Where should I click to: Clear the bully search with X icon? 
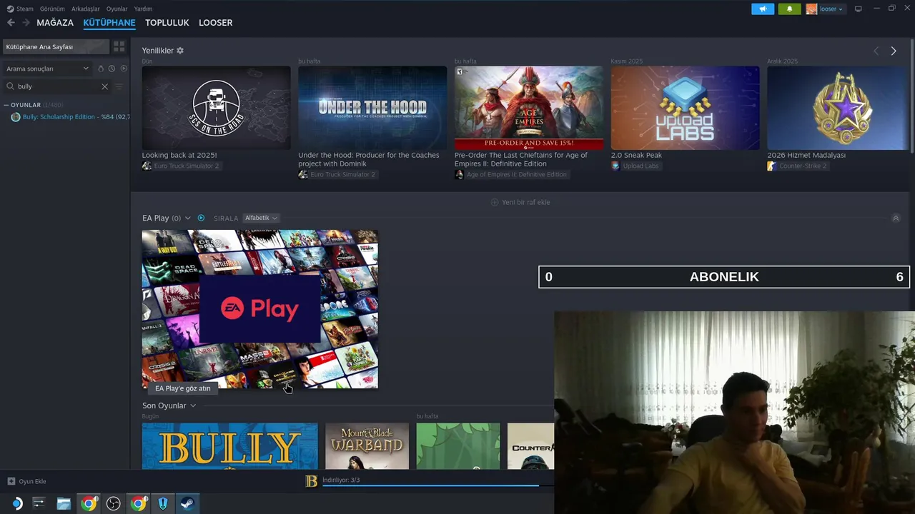(104, 86)
